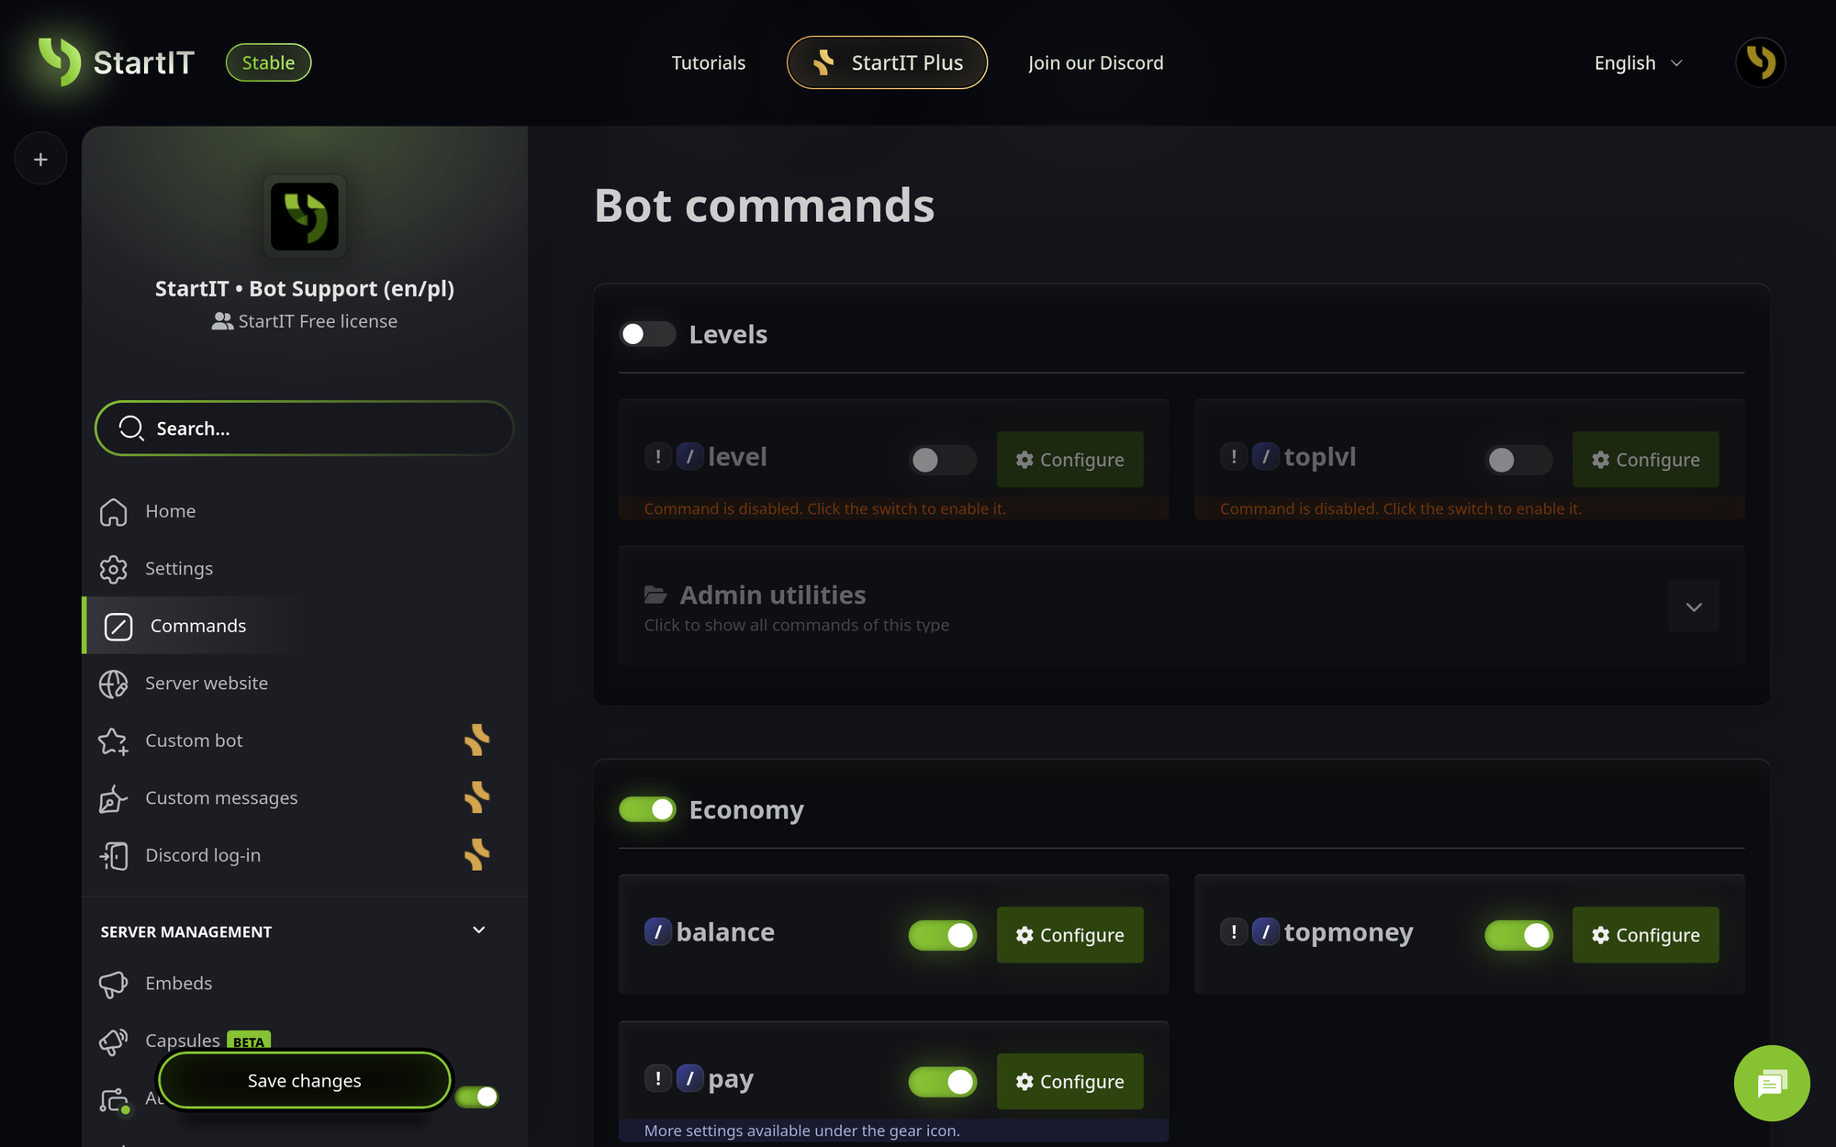Click the server avatar thumbnail in sidebar

[305, 217]
